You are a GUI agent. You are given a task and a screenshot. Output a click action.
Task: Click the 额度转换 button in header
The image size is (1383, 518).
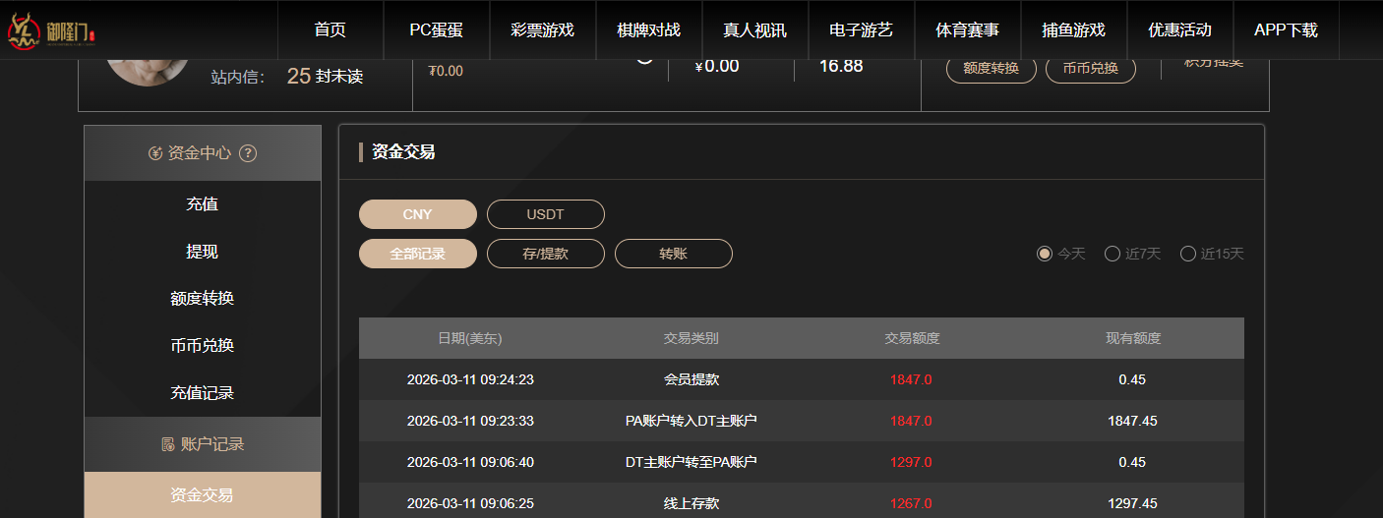point(992,69)
